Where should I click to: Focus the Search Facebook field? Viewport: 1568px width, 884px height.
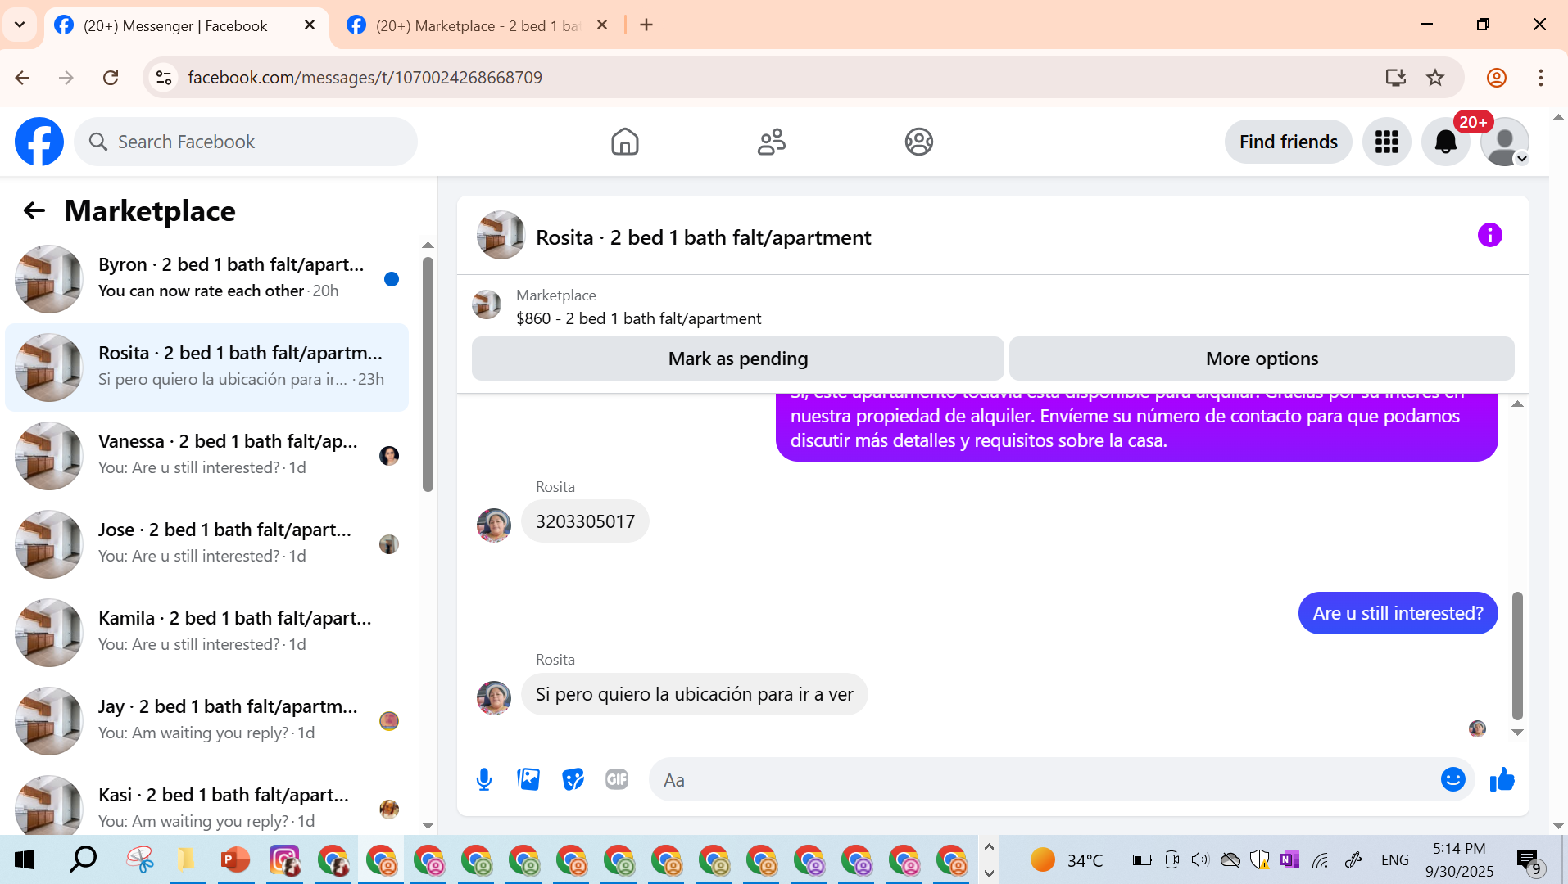click(x=246, y=142)
